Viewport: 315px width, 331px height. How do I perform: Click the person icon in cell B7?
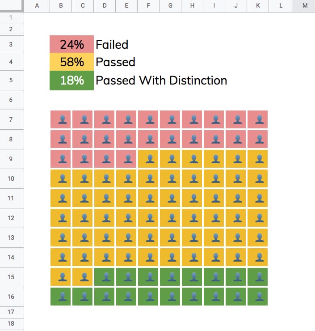click(x=61, y=120)
